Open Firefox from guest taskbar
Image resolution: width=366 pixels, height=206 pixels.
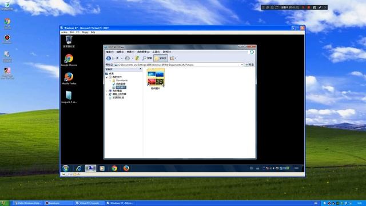(x=126, y=168)
